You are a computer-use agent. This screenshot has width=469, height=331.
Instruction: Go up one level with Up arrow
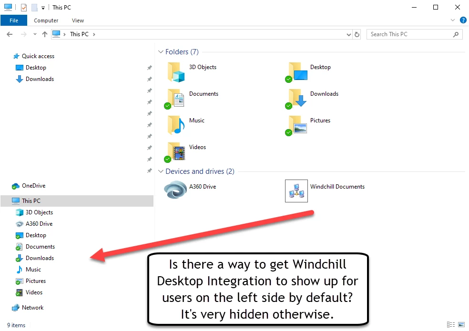[x=45, y=34]
